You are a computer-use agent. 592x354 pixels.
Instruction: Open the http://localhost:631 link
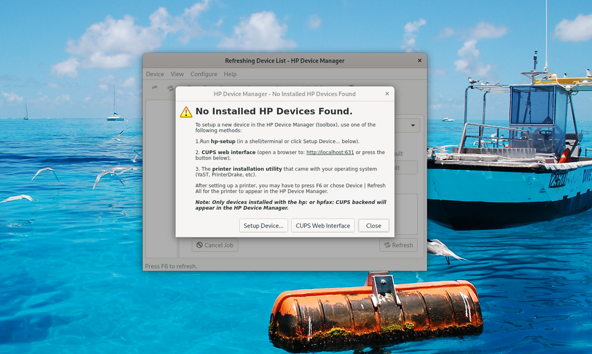pyautogui.click(x=330, y=152)
